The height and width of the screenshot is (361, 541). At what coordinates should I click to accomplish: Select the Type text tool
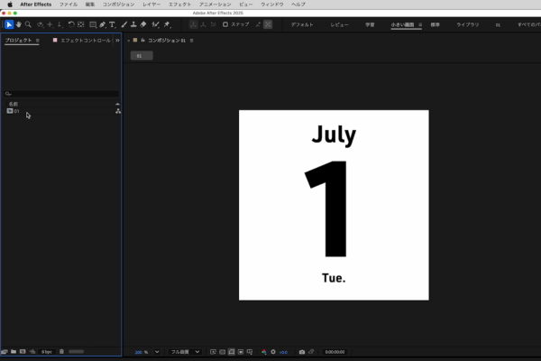112,24
